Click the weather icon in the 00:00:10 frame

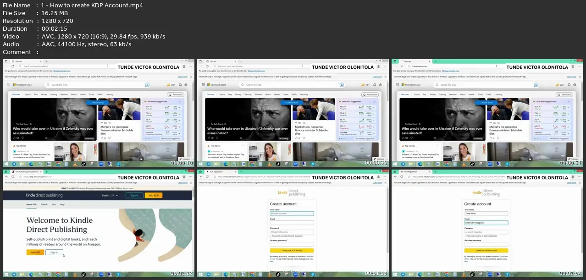point(168,85)
